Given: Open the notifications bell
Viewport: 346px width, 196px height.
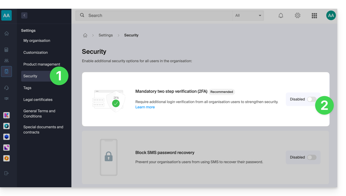Looking at the screenshot, I should 281,16.
